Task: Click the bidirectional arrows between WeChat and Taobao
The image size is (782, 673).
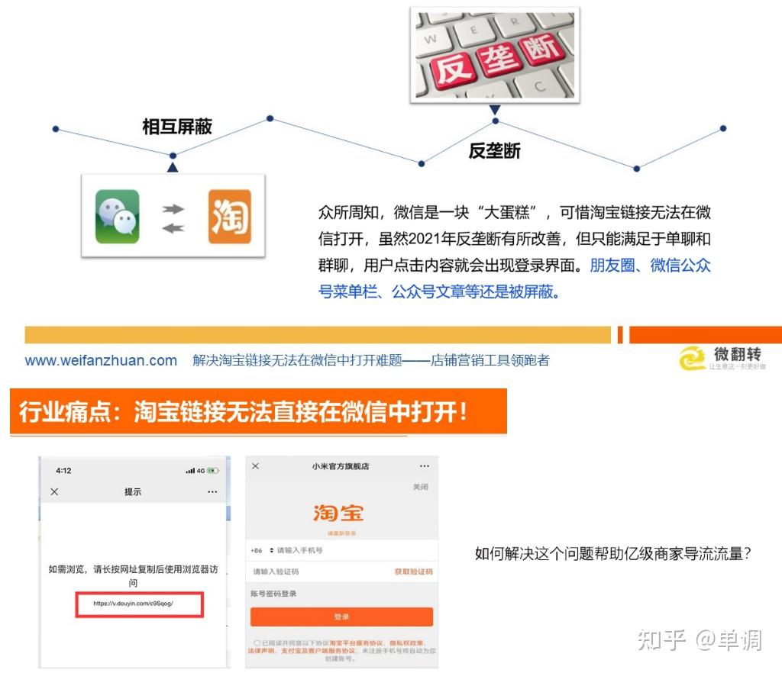Action: pos(173,218)
